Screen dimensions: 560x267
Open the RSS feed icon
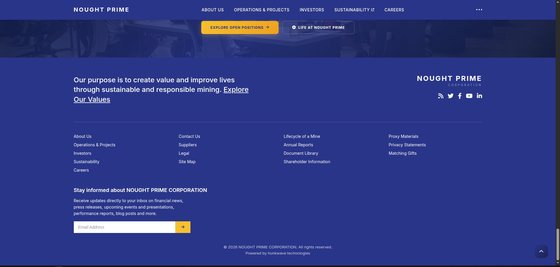pyautogui.click(x=440, y=96)
